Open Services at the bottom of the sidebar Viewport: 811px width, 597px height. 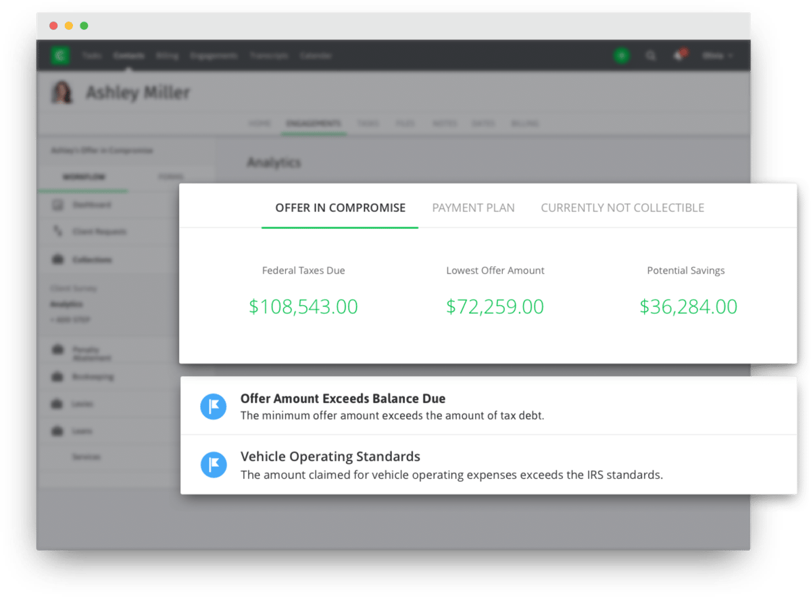[87, 457]
